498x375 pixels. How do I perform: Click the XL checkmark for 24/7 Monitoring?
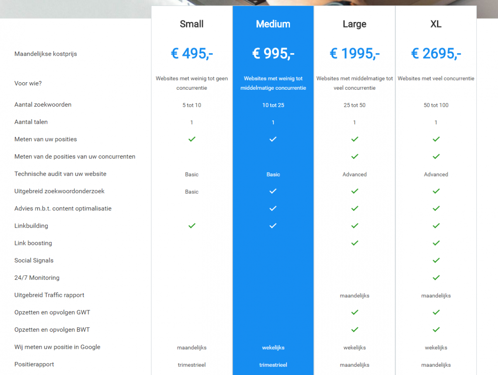tap(436, 277)
